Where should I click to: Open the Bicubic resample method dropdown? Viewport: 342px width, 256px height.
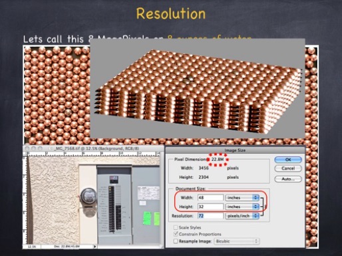point(237,241)
